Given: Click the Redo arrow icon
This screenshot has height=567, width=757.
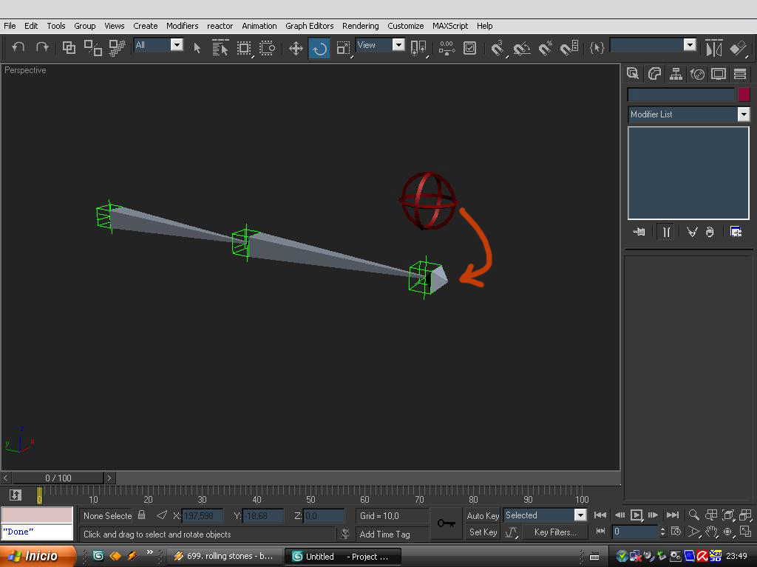Looking at the screenshot, I should point(42,47).
